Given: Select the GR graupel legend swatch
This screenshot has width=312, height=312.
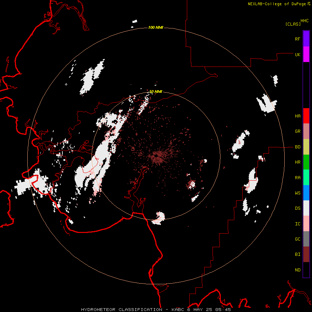Looking at the screenshot, I should click(306, 131).
